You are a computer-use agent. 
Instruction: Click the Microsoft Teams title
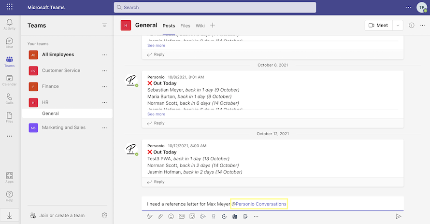point(46,7)
